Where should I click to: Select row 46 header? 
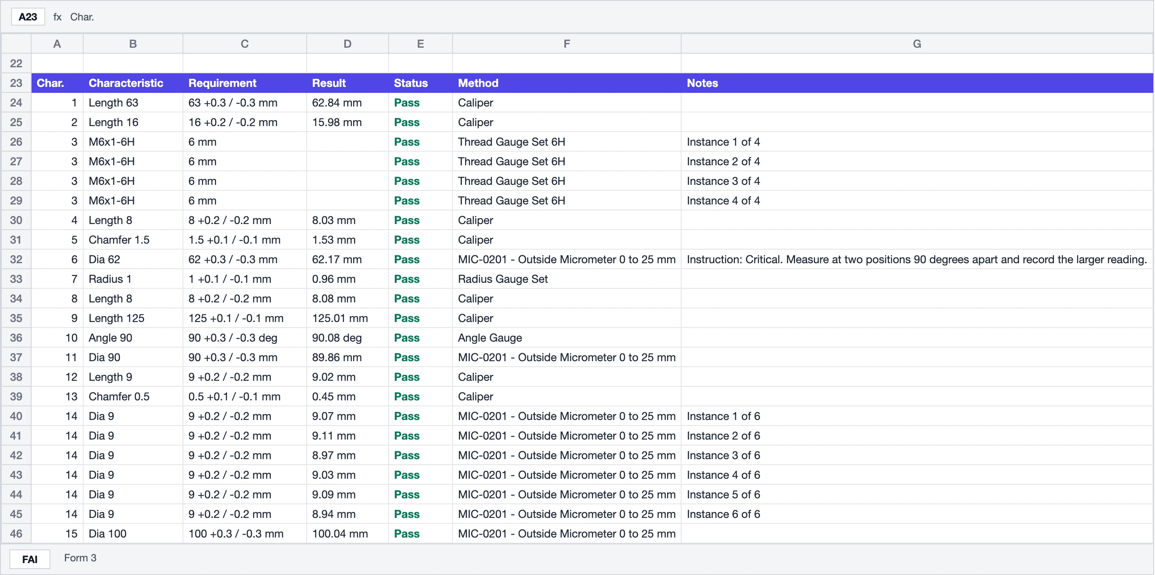16,533
